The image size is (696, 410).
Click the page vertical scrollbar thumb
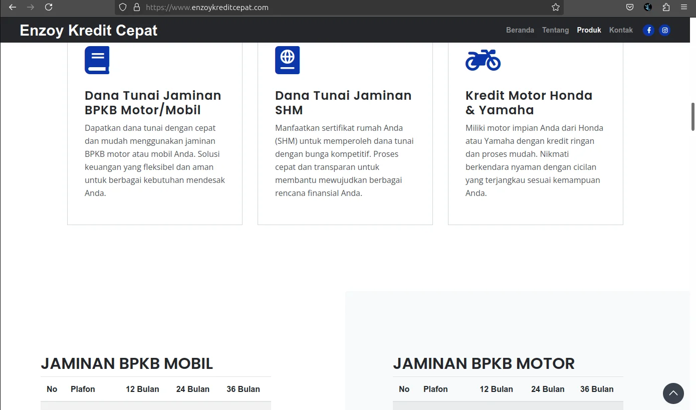click(x=693, y=116)
